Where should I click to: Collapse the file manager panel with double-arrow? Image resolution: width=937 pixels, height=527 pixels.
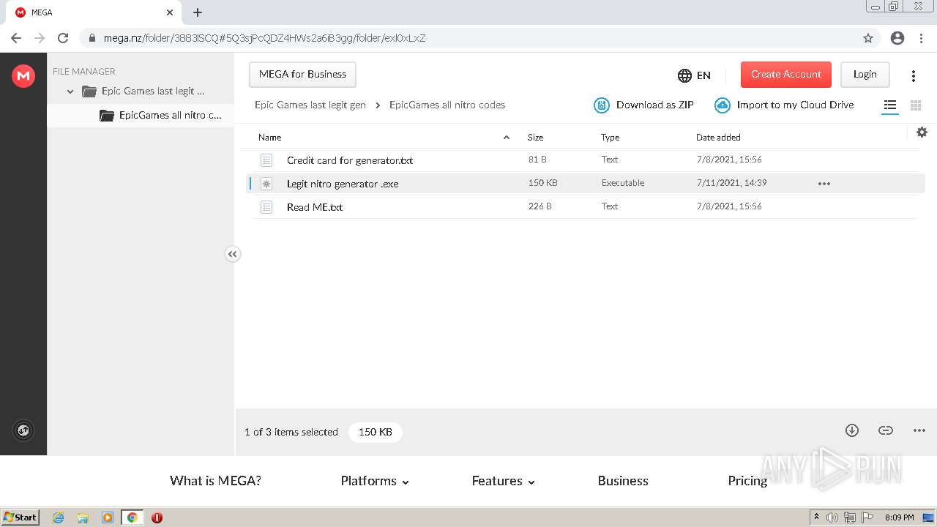pos(233,254)
